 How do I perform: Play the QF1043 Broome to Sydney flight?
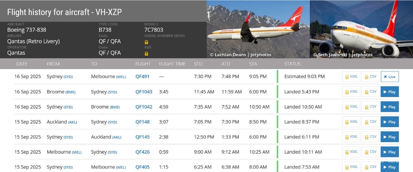pos(390,92)
